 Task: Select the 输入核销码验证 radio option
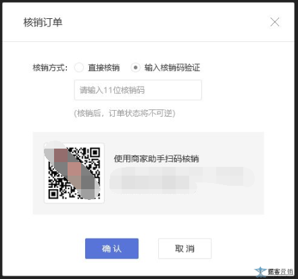click(x=135, y=68)
